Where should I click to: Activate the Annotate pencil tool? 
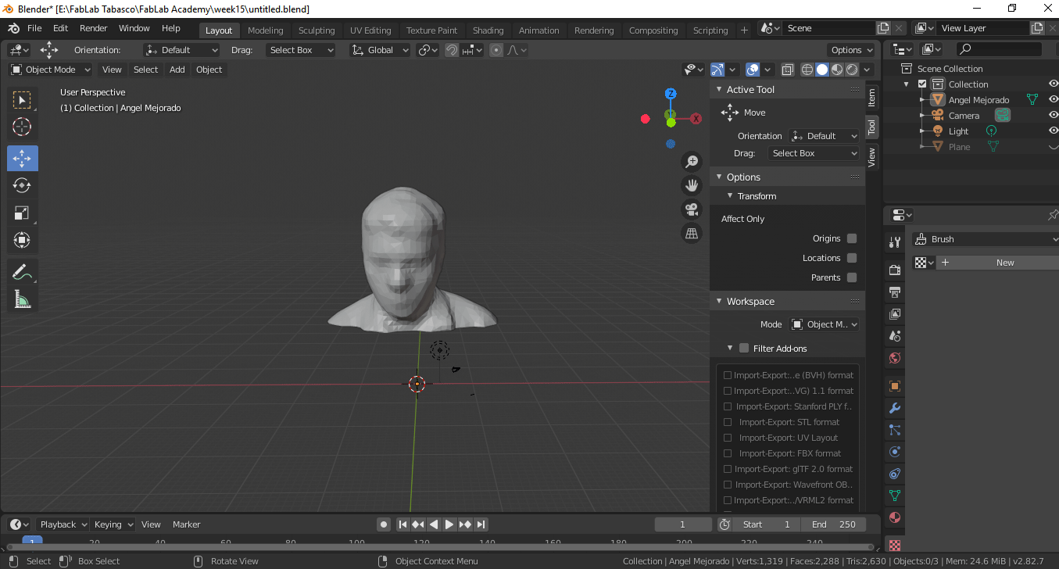(x=22, y=272)
